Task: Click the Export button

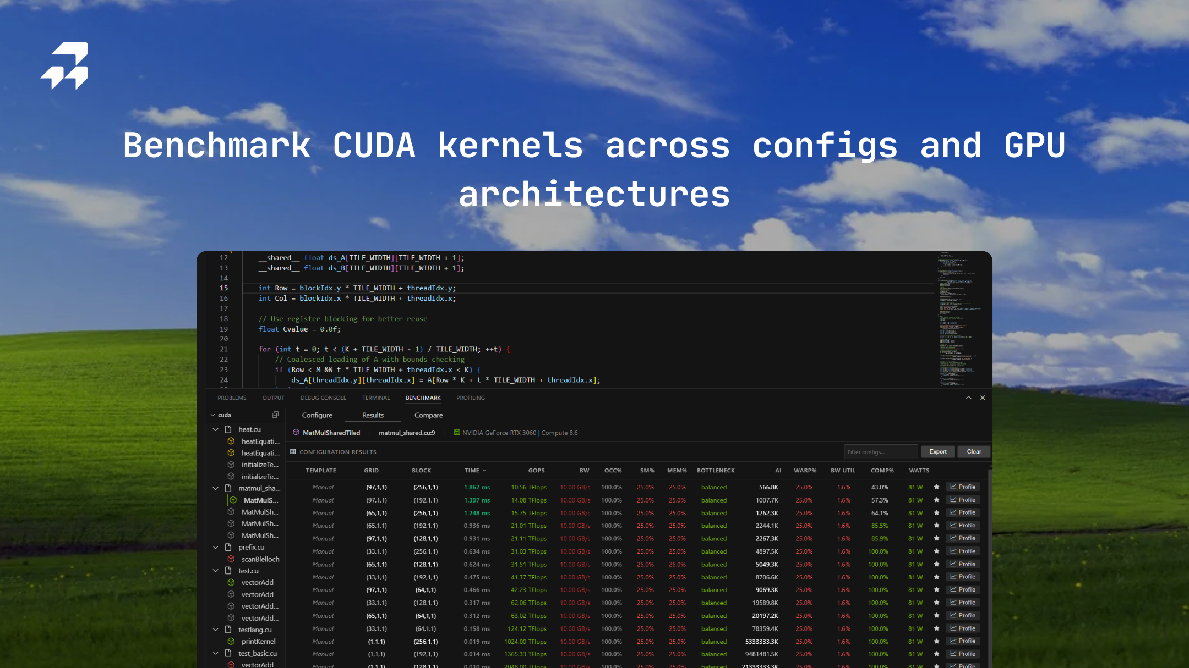Action: (938, 451)
